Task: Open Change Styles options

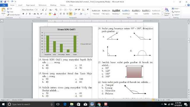Action: [167, 12]
